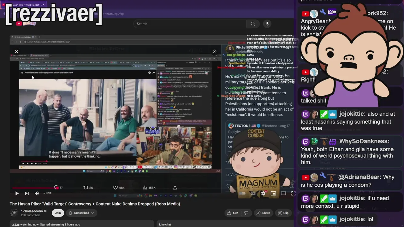Image resolution: width=404 pixels, height=227 pixels.
Task: Click the tweet share upload icon
Action: (175, 188)
